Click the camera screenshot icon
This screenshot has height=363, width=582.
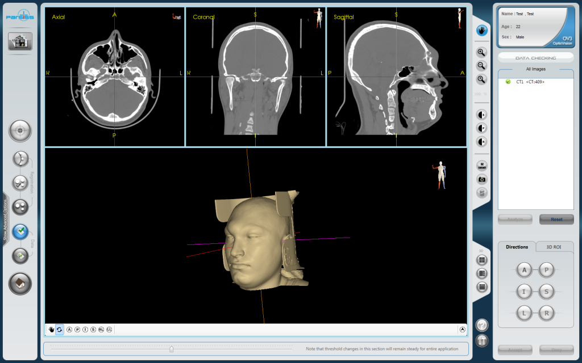point(482,179)
